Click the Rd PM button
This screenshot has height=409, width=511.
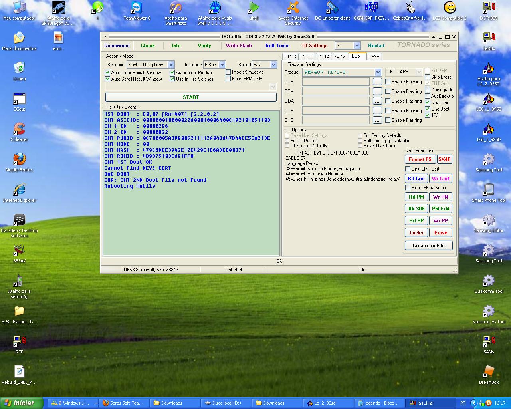(416, 197)
